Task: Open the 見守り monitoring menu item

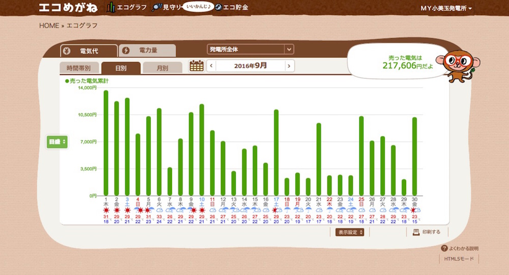Action: click(167, 7)
